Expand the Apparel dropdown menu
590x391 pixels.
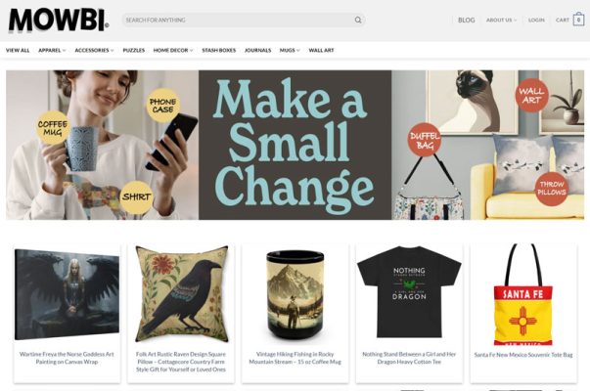tap(52, 50)
